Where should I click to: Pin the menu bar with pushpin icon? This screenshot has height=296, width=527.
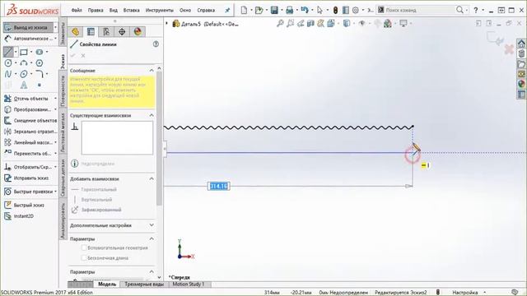pos(227,10)
